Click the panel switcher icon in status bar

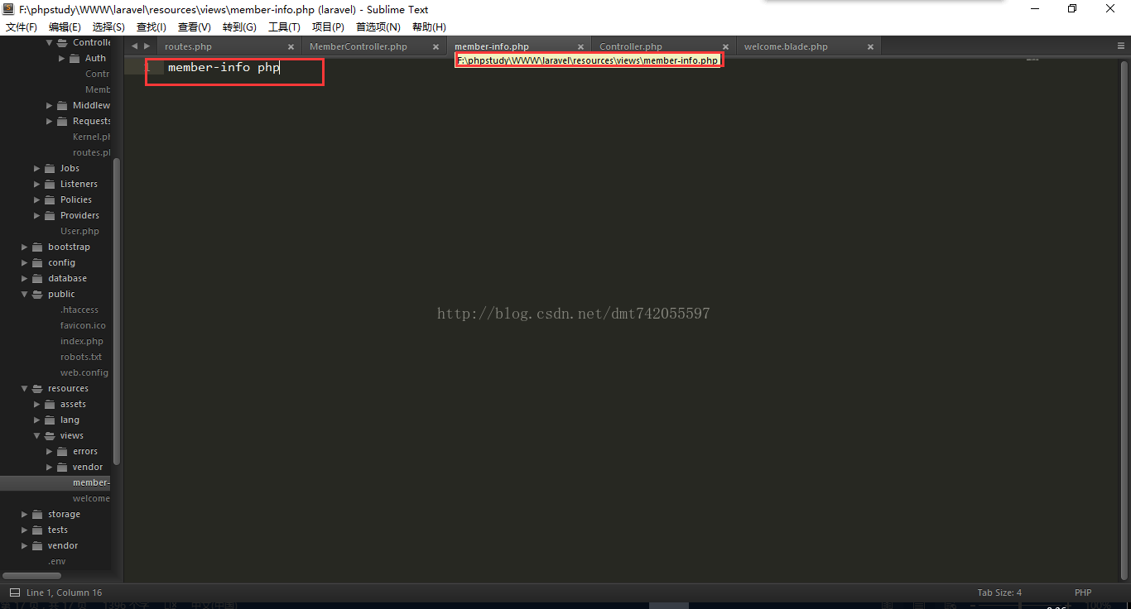click(x=14, y=592)
